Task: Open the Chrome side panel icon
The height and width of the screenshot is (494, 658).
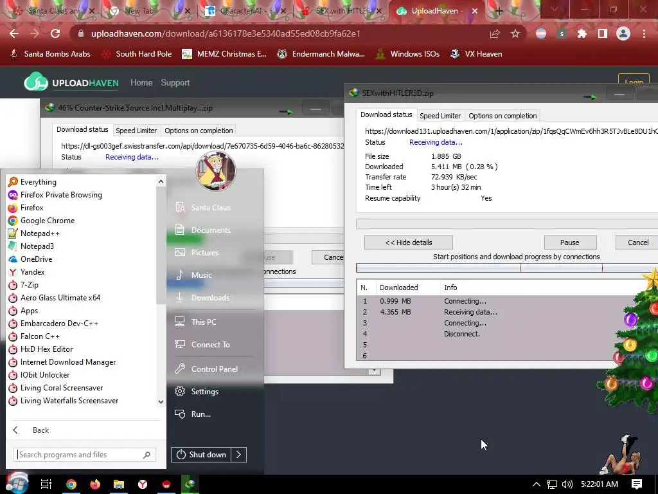Action: (602, 33)
